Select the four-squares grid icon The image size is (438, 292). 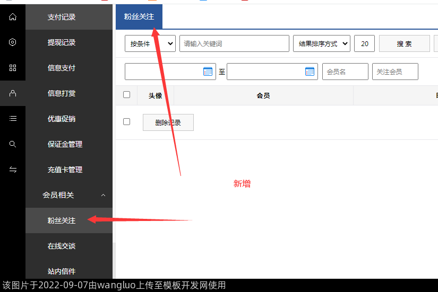click(13, 68)
